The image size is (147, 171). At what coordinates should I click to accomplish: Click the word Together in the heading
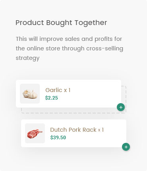(91, 23)
